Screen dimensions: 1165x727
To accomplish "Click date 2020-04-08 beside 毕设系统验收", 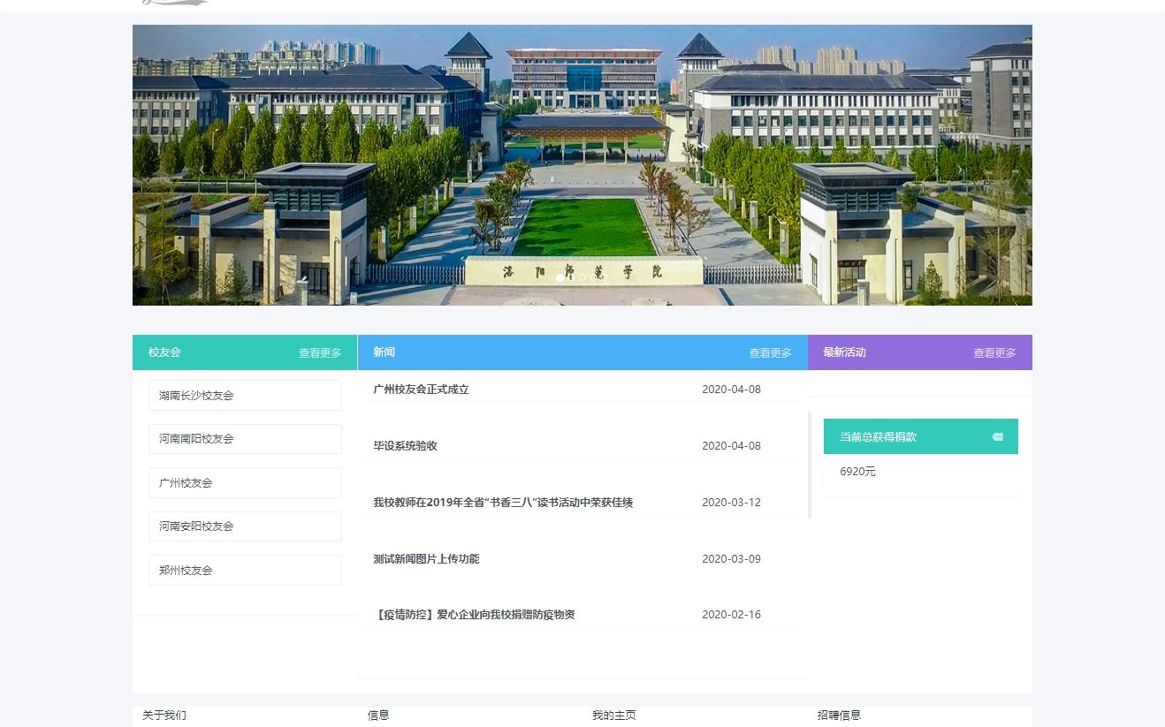I will pos(731,445).
